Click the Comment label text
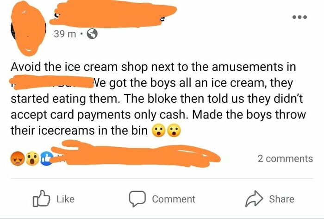The image size is (324, 219). tap(174, 199)
